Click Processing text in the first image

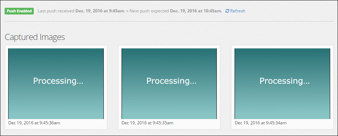58,81
